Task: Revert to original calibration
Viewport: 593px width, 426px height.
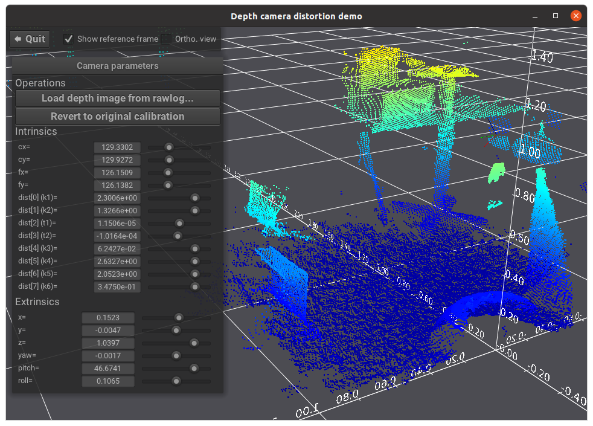Action: coord(117,116)
